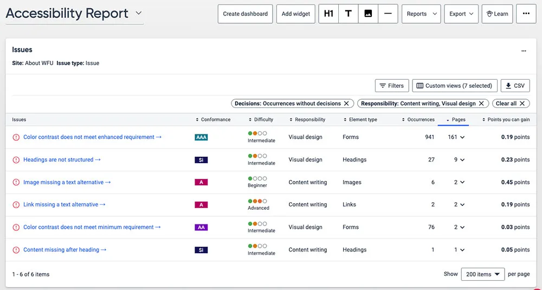Sort by the Issues column
542x290 pixels.
pos(19,120)
